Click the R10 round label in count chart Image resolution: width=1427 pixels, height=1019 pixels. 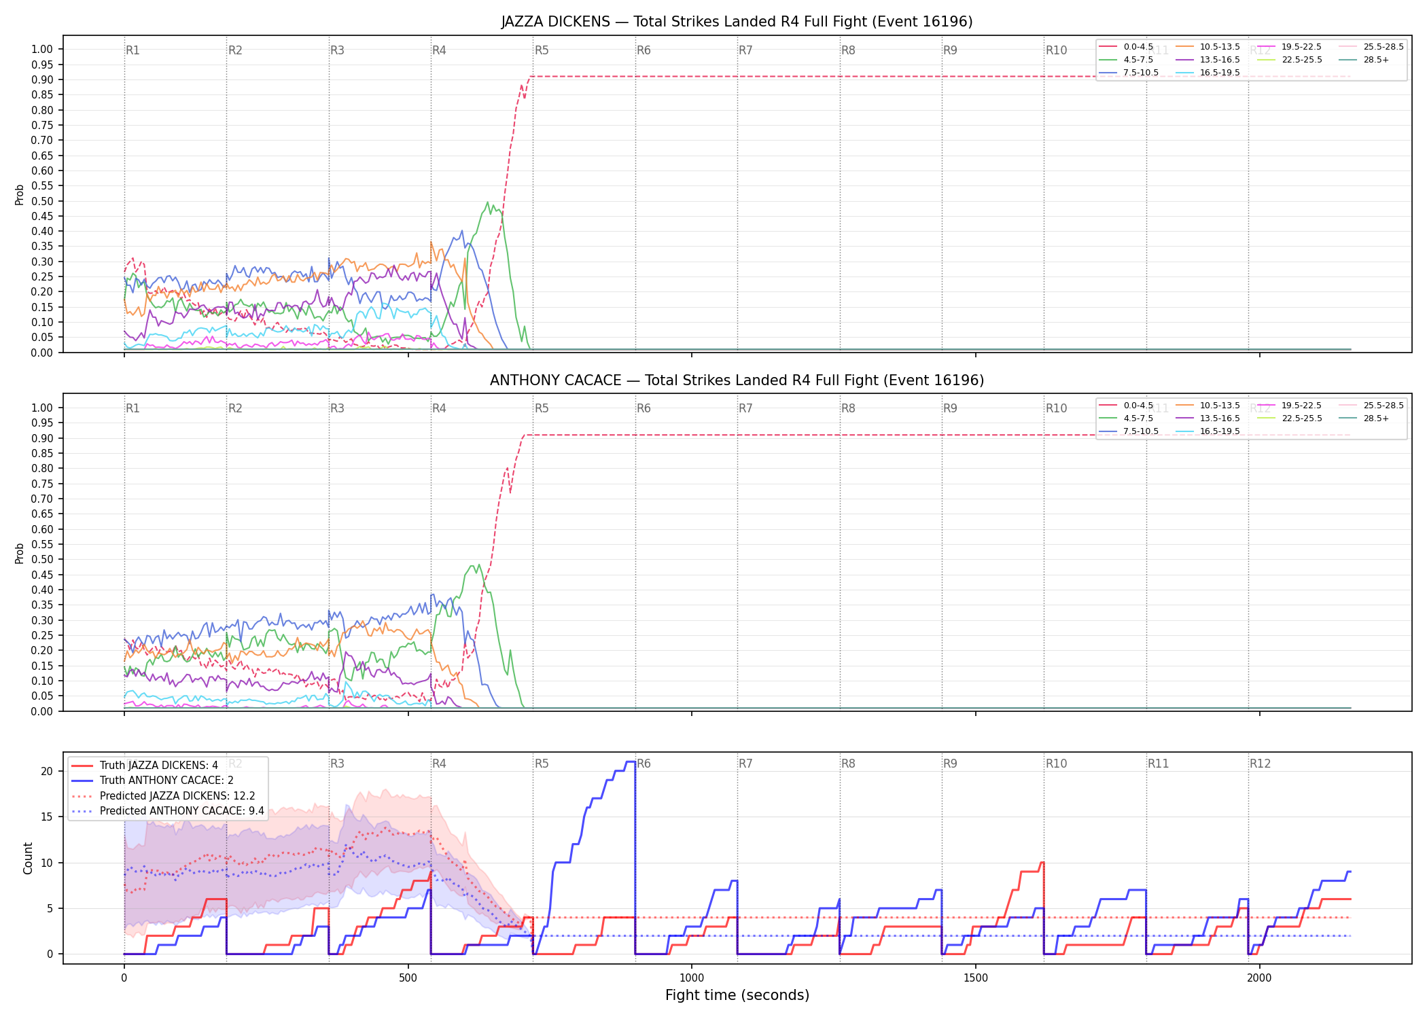[1056, 764]
